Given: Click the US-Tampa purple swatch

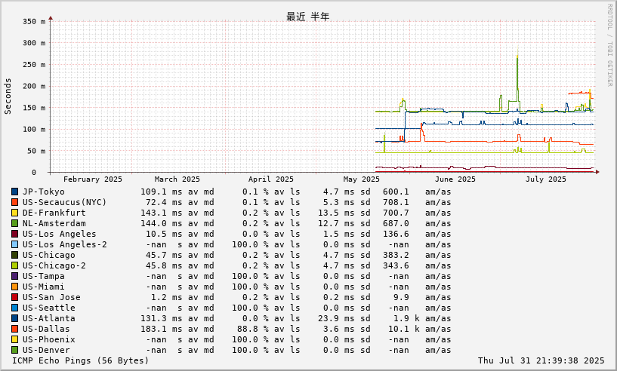Looking at the screenshot, I should 14,277.
